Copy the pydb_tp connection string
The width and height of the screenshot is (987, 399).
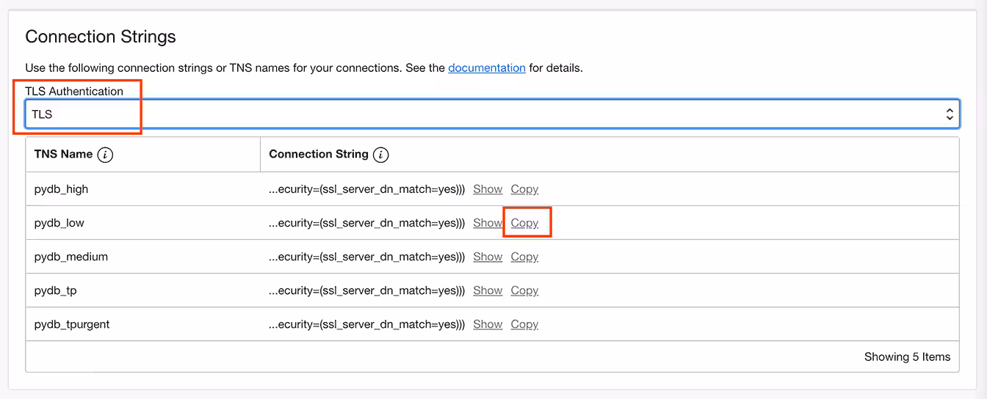coord(524,290)
